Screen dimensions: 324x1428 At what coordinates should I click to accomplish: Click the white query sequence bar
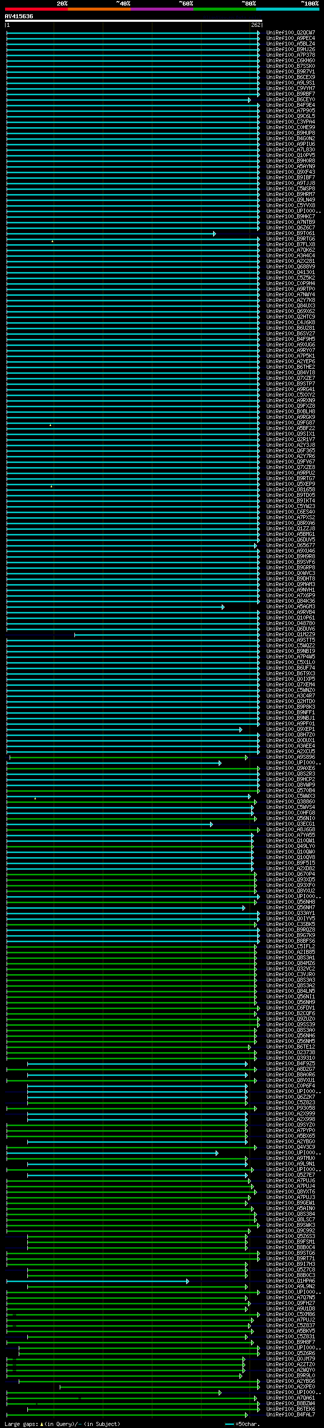(x=134, y=20)
